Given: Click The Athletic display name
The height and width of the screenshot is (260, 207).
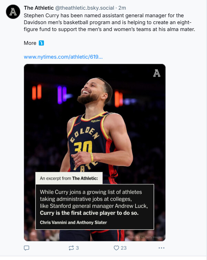Looking at the screenshot, I should [x=39, y=8].
